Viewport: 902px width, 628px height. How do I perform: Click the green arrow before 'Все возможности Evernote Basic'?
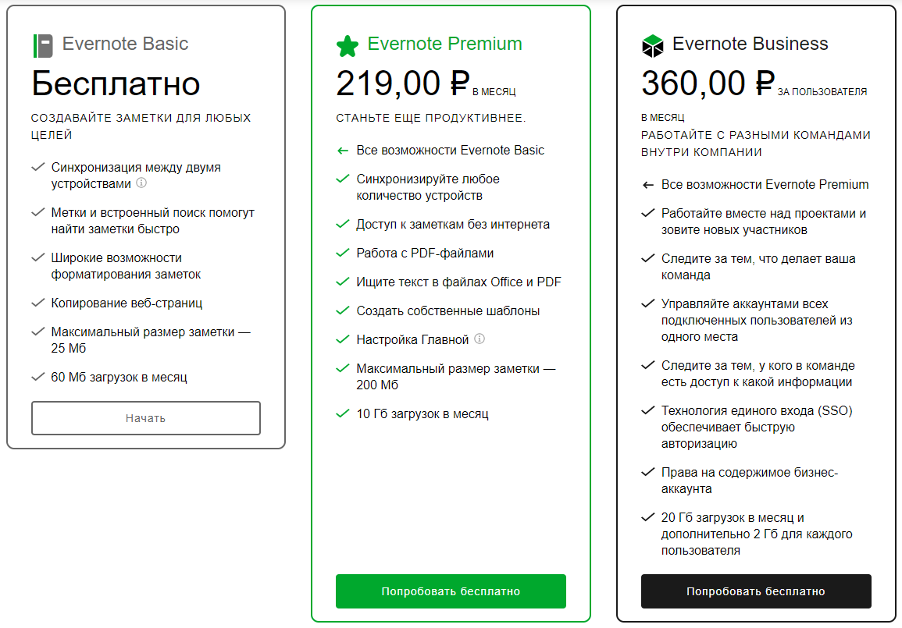pos(340,150)
